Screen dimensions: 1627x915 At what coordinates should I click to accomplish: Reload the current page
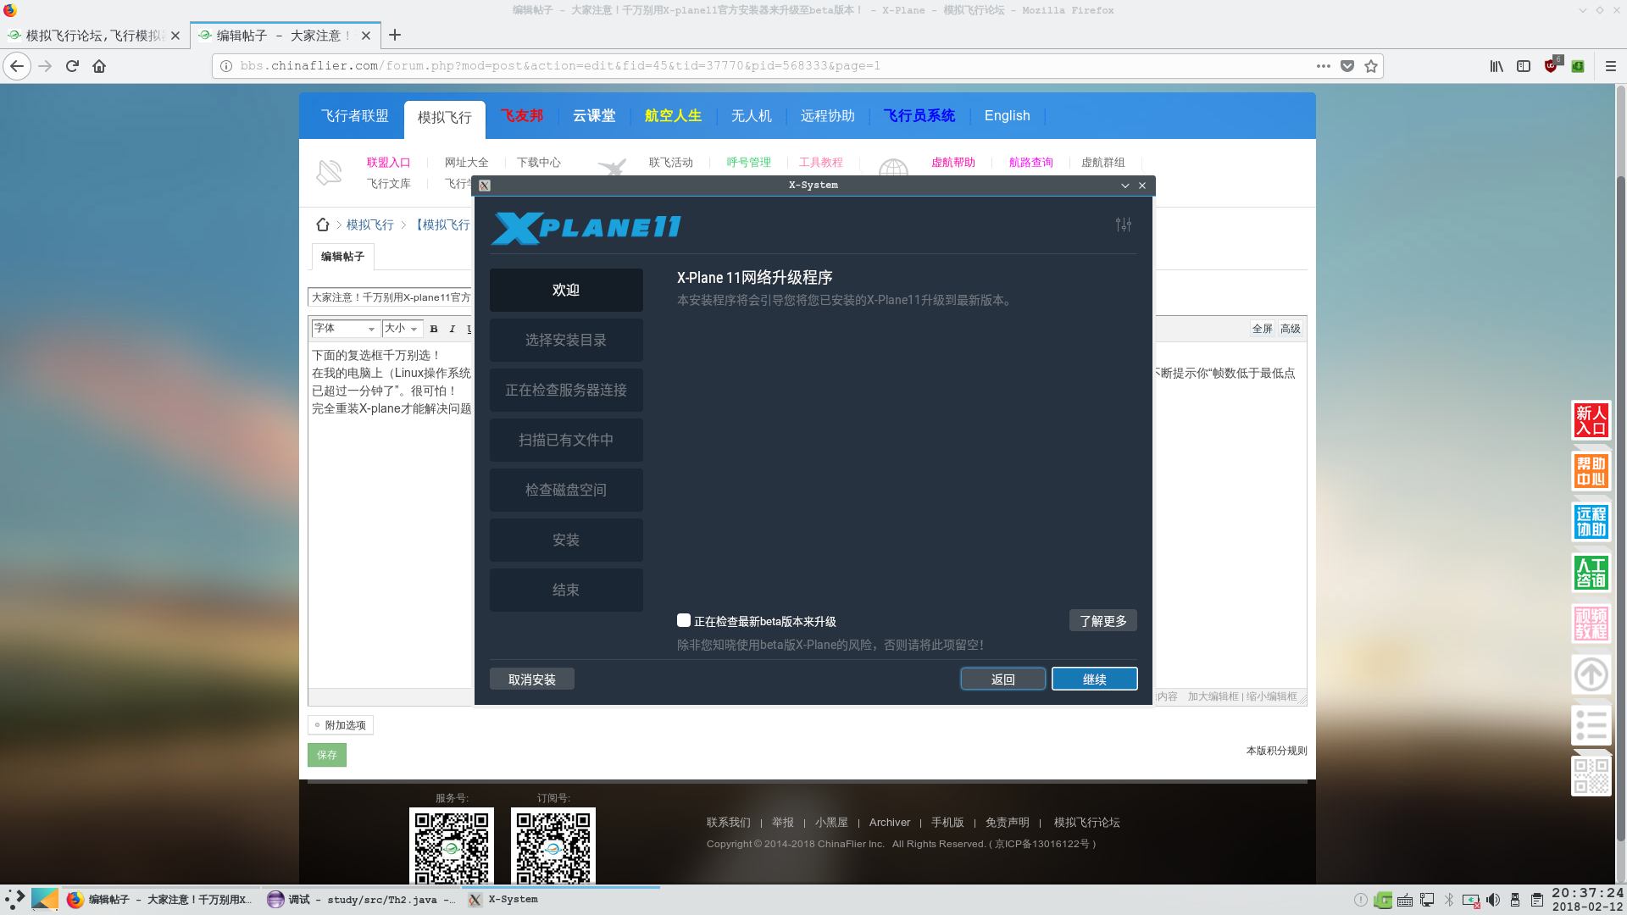[x=72, y=66]
